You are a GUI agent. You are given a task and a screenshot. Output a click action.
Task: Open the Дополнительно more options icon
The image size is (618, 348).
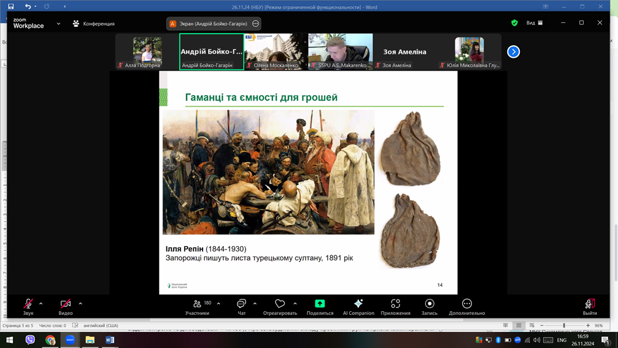point(467,304)
